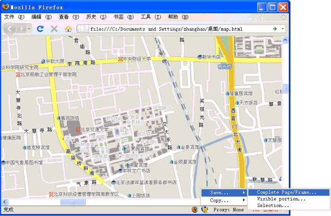This screenshot has height=216, width=331.
Task: Open the 工具 (T) menu
Action: coord(151,17)
